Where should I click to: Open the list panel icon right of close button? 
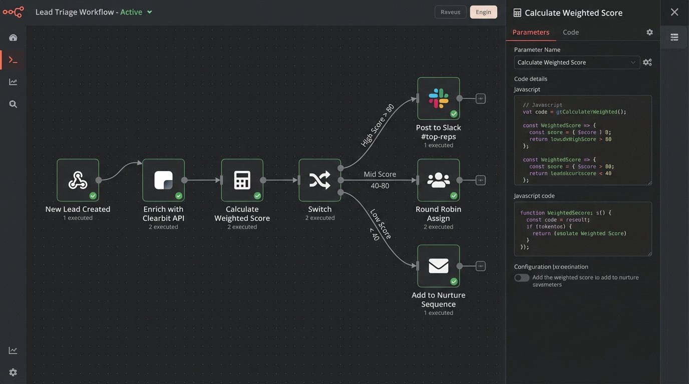click(674, 37)
